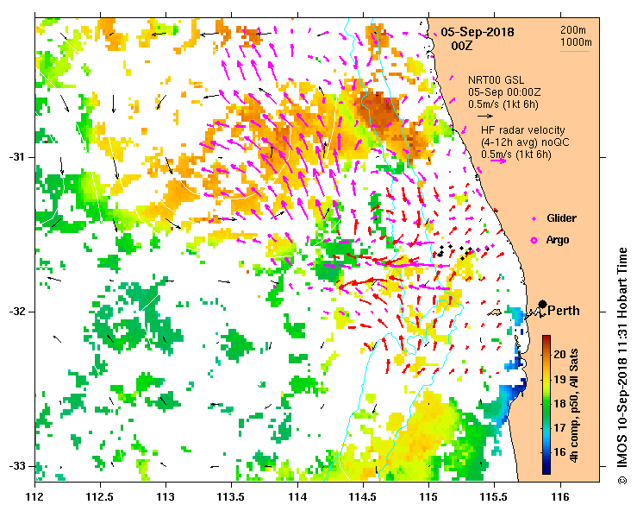637x511 pixels.
Task: Click the 00Z time label under date
Action: pyautogui.click(x=461, y=46)
